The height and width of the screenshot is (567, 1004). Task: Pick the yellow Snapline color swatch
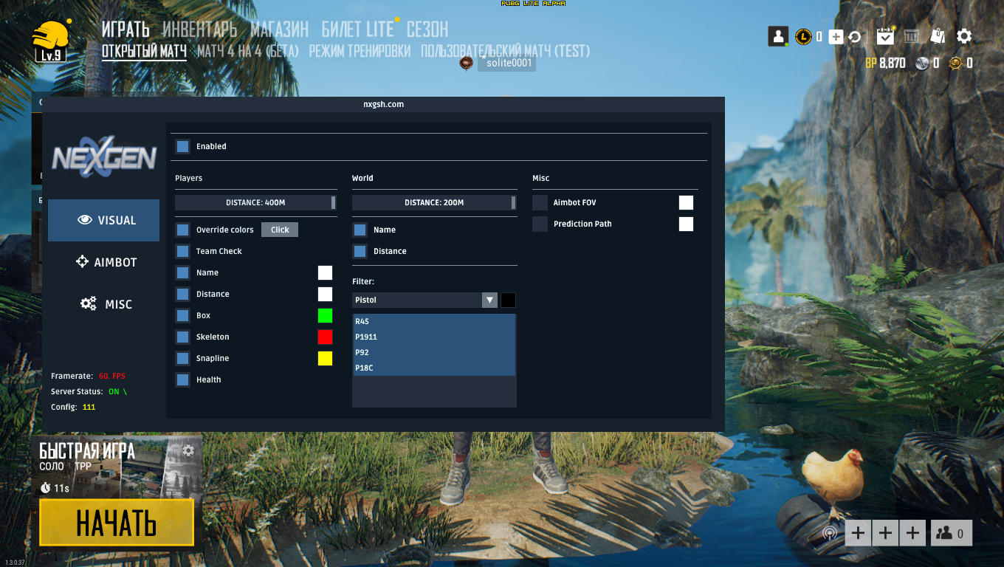click(325, 358)
